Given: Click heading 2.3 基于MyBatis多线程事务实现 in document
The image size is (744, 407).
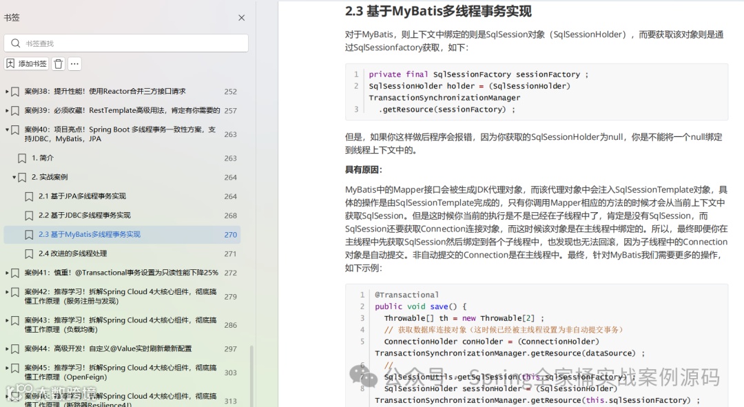Looking at the screenshot, I should tap(438, 11).
